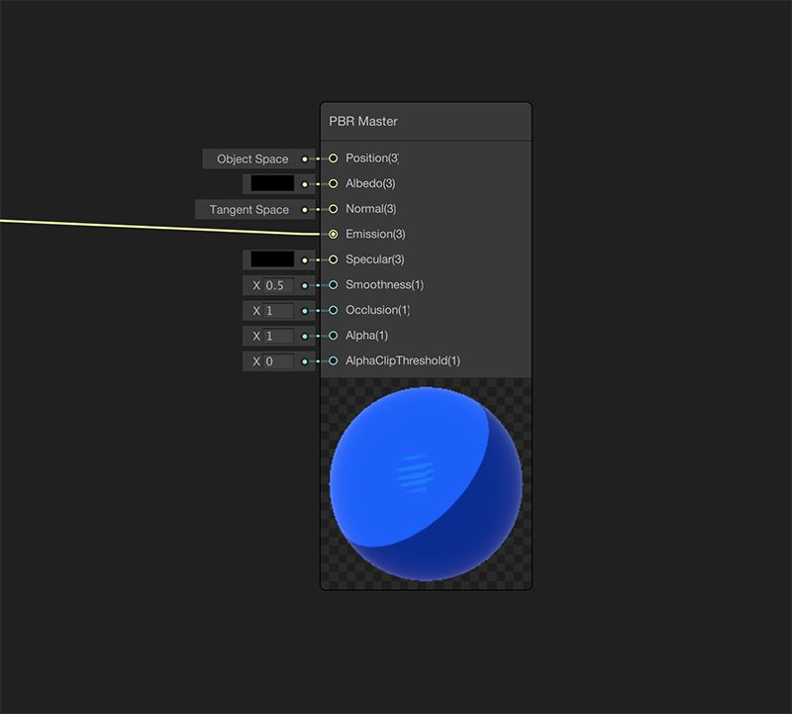Open the black Albedo color swatch
The height and width of the screenshot is (714, 792).
click(272, 183)
